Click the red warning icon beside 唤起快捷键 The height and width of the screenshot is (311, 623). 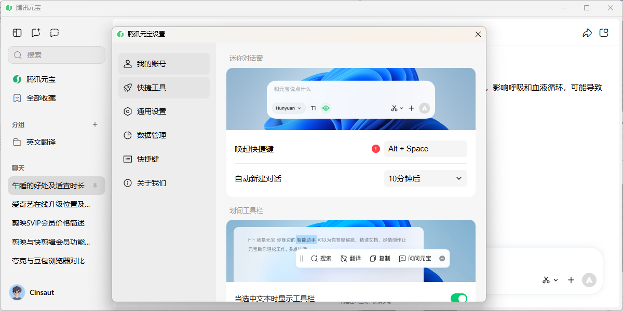pyautogui.click(x=376, y=149)
